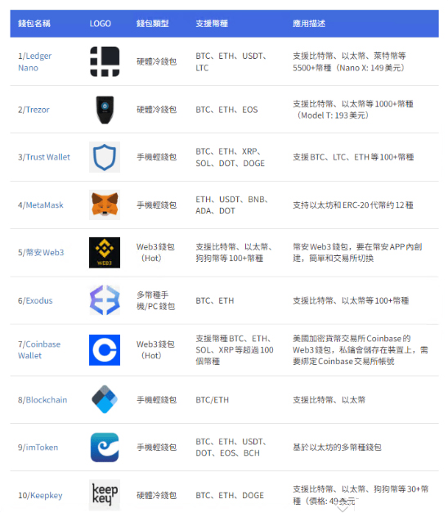The image size is (448, 513).
Task: Open the 8/Blockchain link
Action: coord(43,400)
